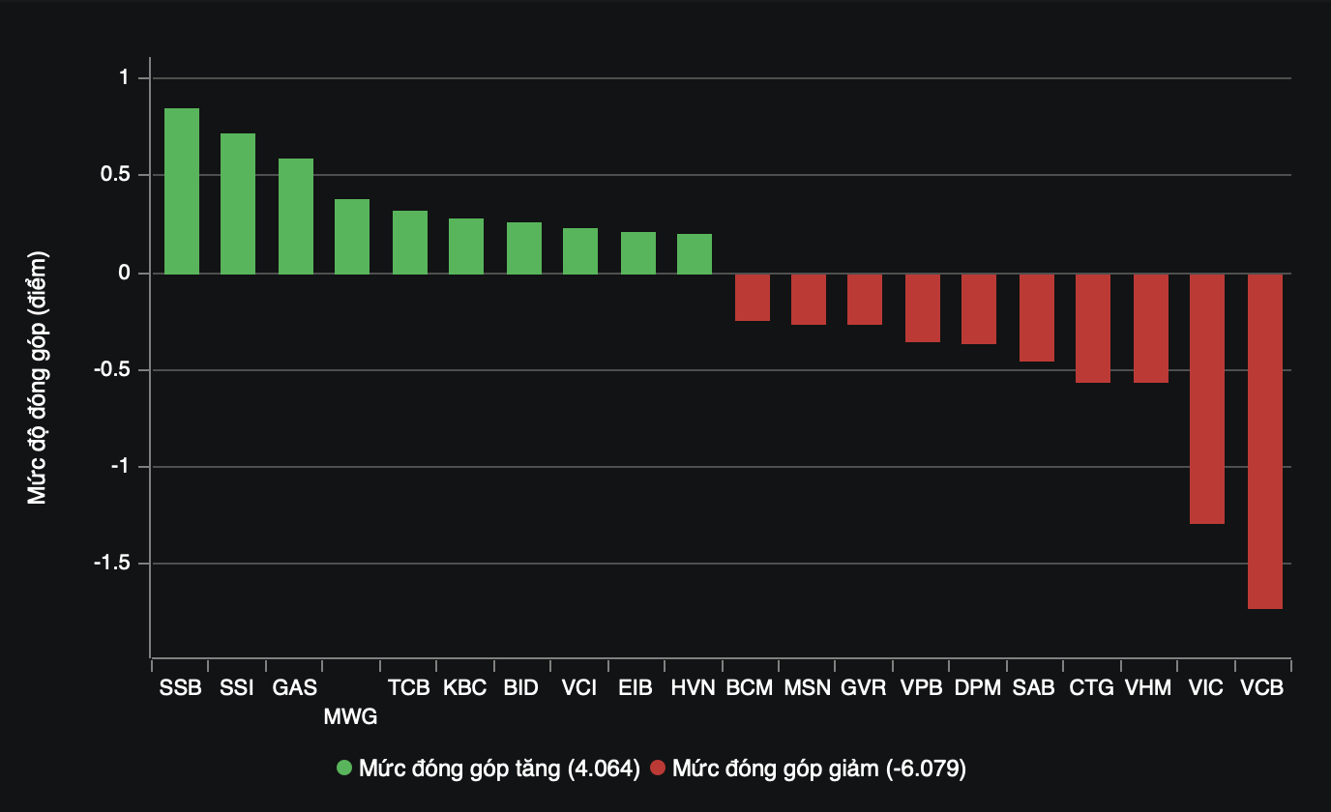The image size is (1331, 812).
Task: Click the TCB bar
Action: click(409, 243)
